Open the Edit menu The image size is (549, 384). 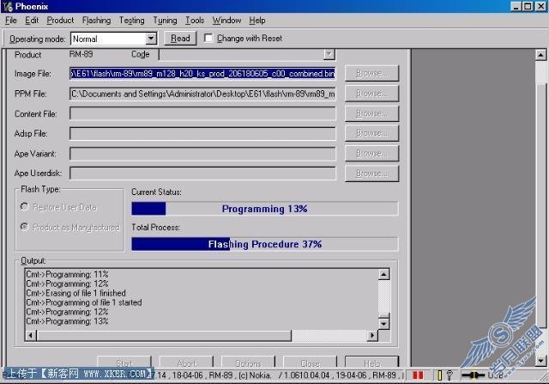pos(32,21)
